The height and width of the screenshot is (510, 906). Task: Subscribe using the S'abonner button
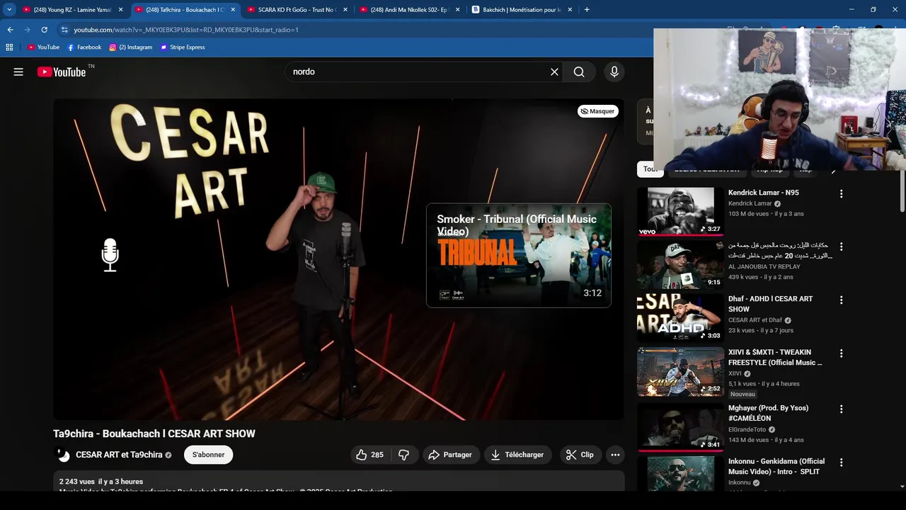pos(208,455)
